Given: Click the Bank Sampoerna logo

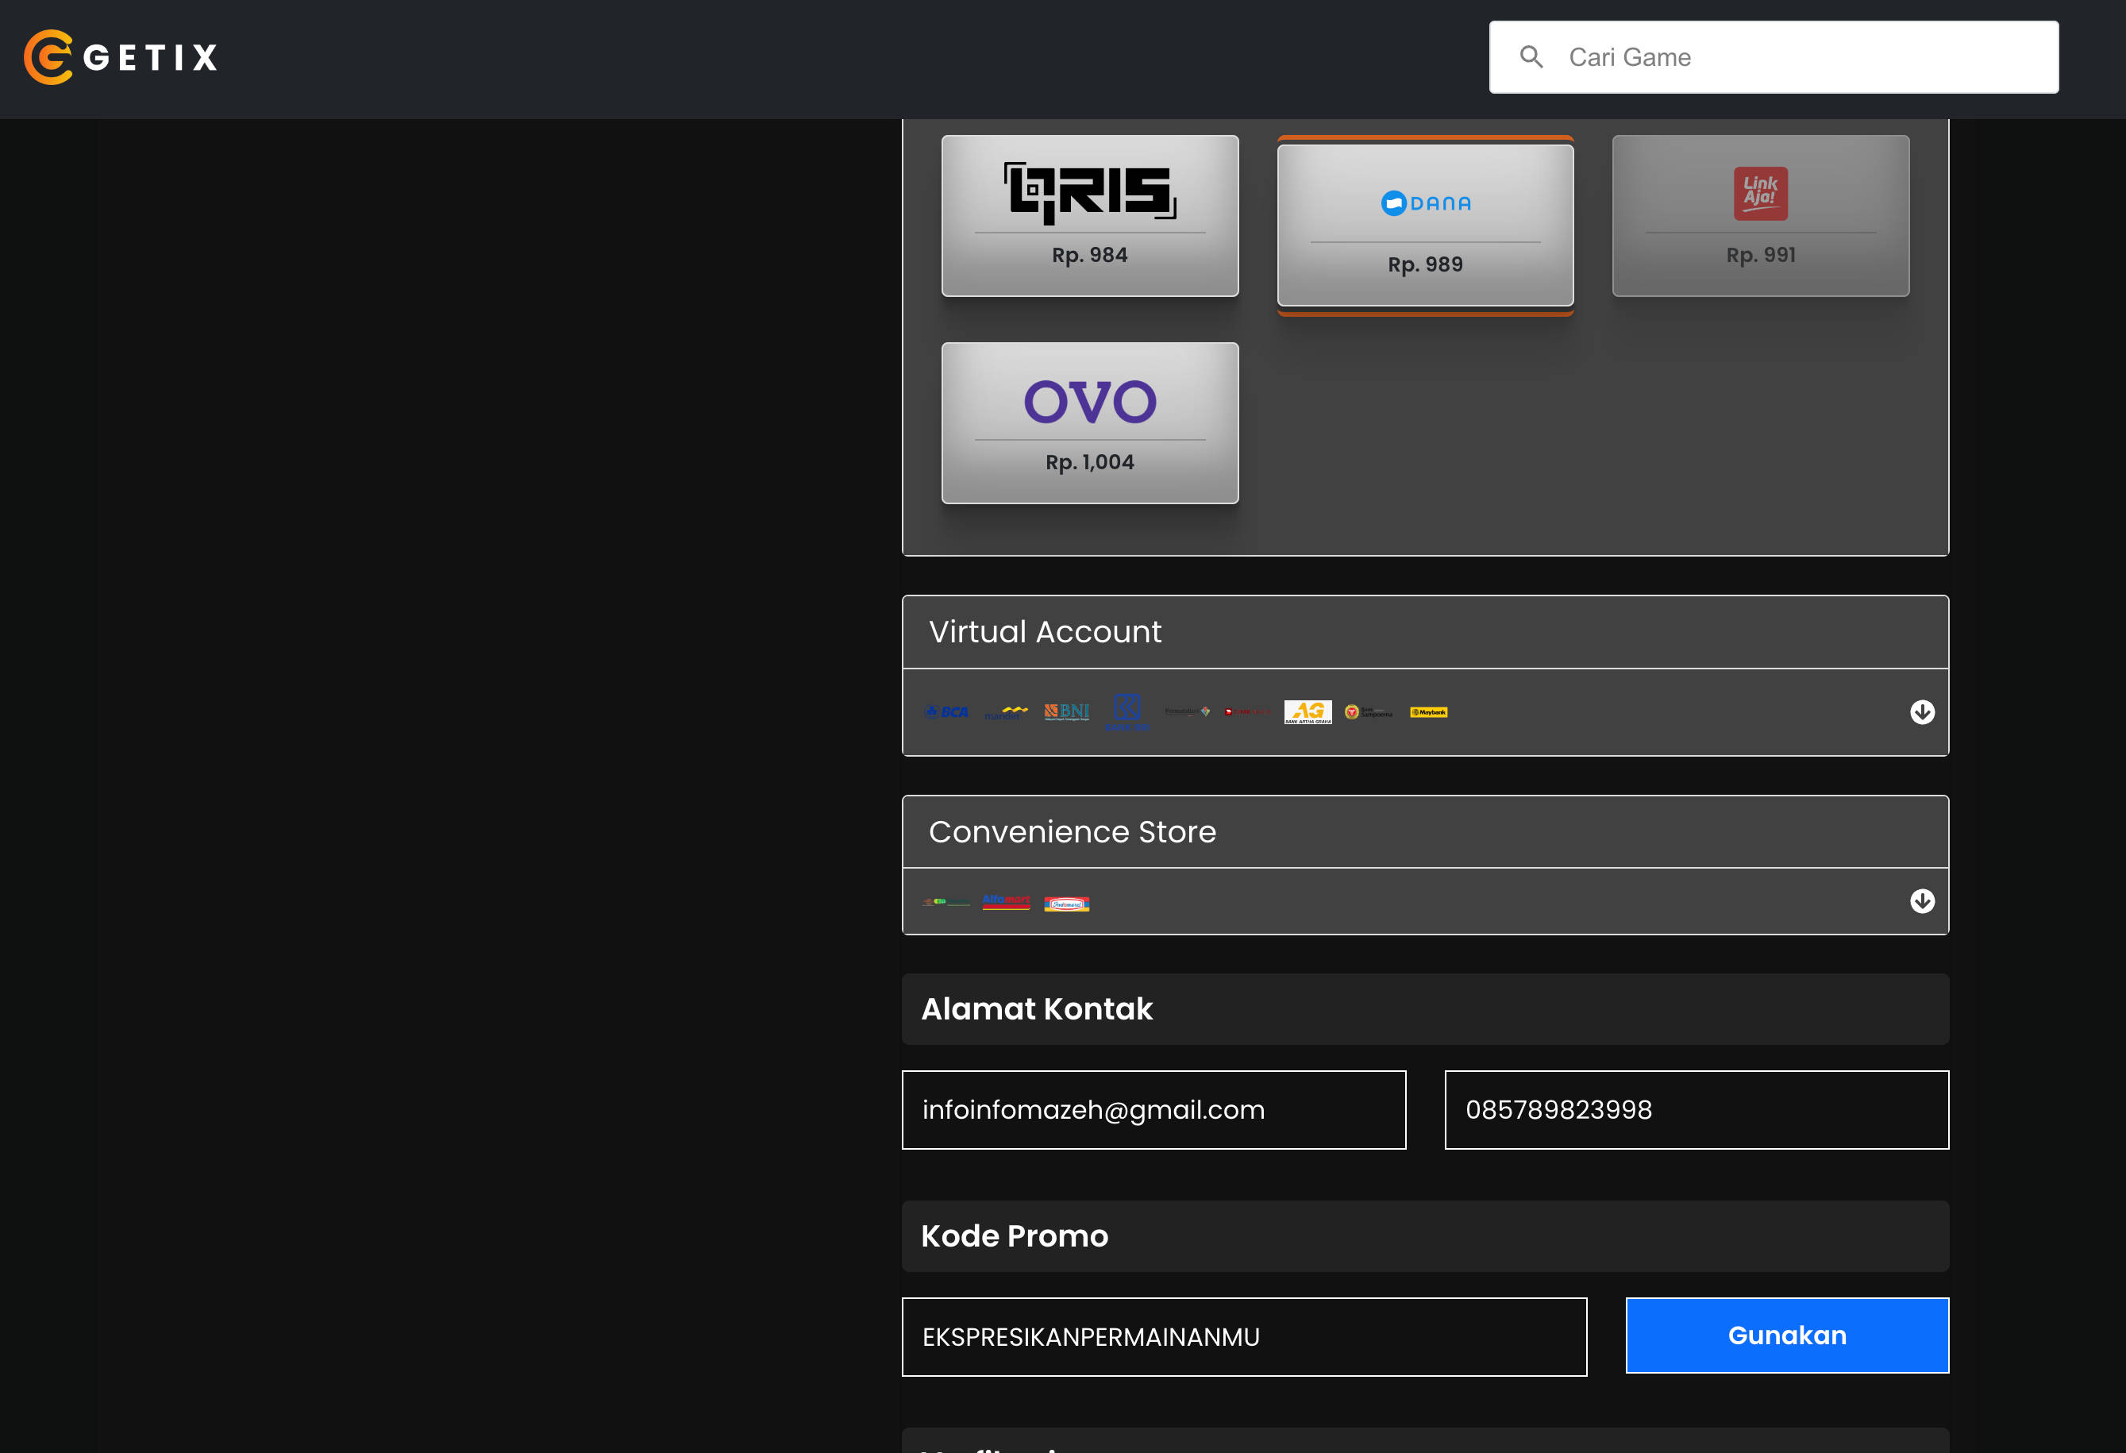Looking at the screenshot, I should pyautogui.click(x=1369, y=712).
